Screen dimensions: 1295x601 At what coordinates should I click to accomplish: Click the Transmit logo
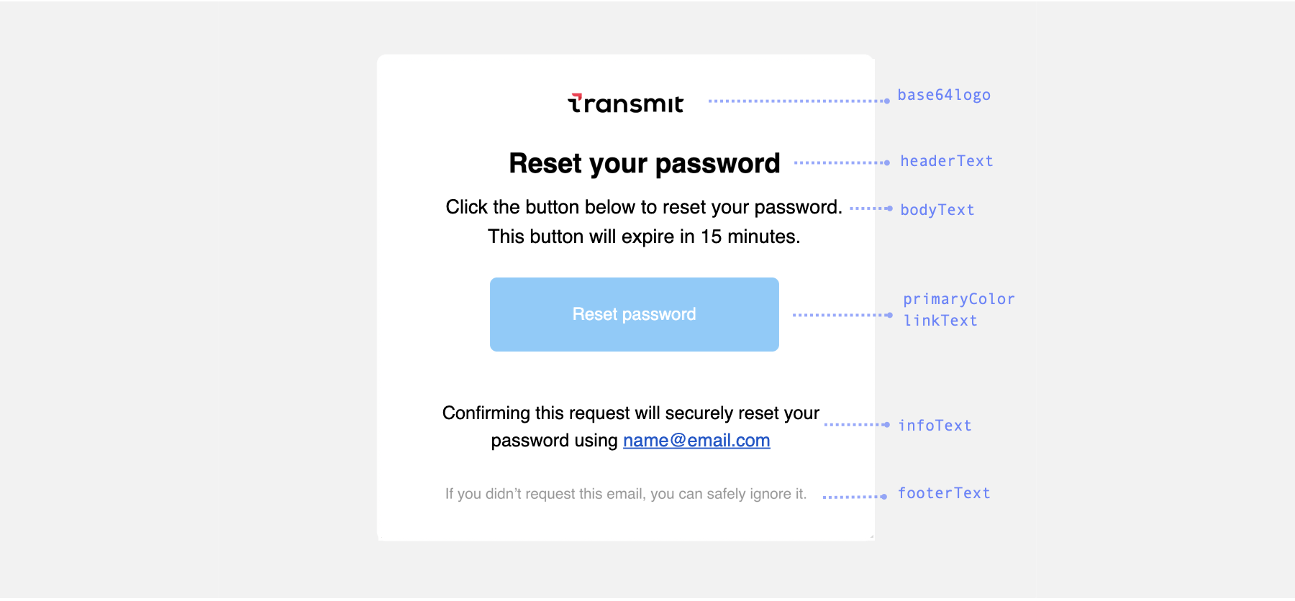625,104
